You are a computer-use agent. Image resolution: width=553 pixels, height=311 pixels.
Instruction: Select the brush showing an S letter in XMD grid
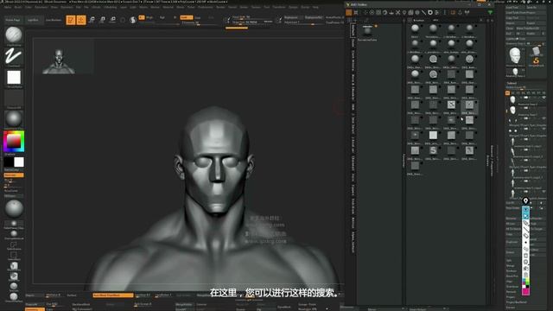coord(433,150)
